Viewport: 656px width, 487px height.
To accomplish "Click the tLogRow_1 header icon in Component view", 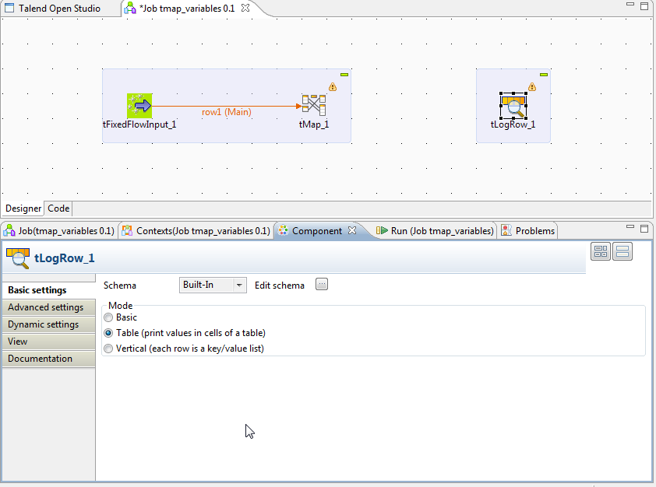I will pyautogui.click(x=18, y=258).
